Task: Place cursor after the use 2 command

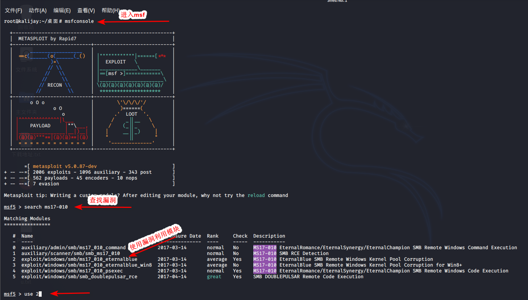Action: point(40,294)
